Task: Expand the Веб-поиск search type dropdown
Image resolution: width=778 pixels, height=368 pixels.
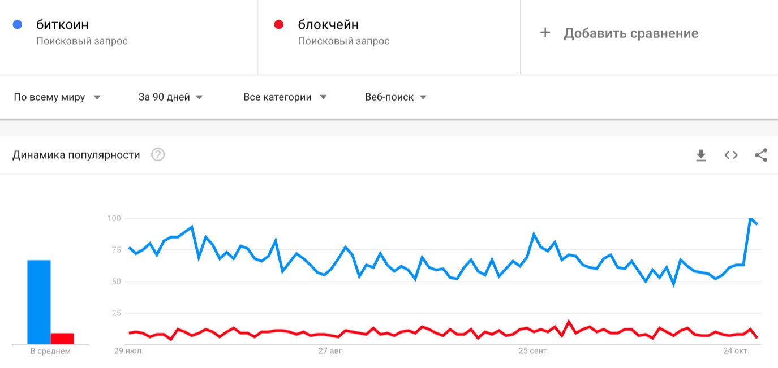Action: click(x=396, y=97)
